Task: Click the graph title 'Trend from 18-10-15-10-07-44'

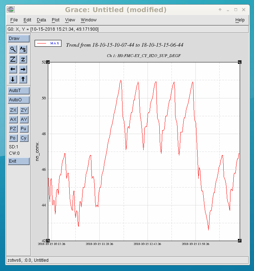Action: point(125,45)
